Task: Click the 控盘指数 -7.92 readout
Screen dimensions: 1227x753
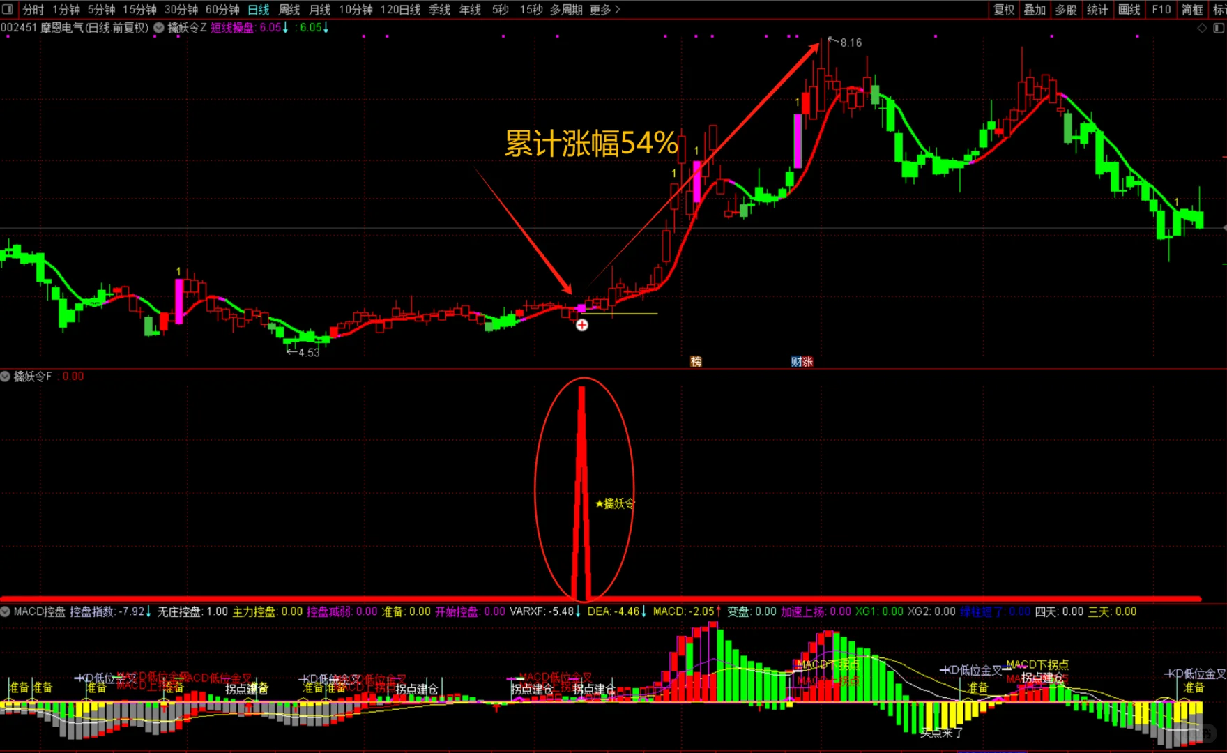Action: coord(111,611)
